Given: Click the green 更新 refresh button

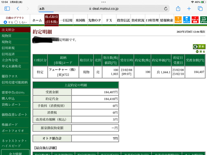Looking at the screenshot, I should [199, 46].
